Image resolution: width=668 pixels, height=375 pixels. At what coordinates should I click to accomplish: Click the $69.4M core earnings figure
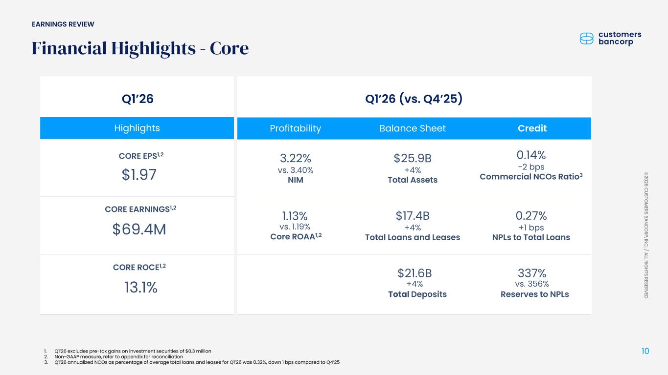pyautogui.click(x=139, y=229)
